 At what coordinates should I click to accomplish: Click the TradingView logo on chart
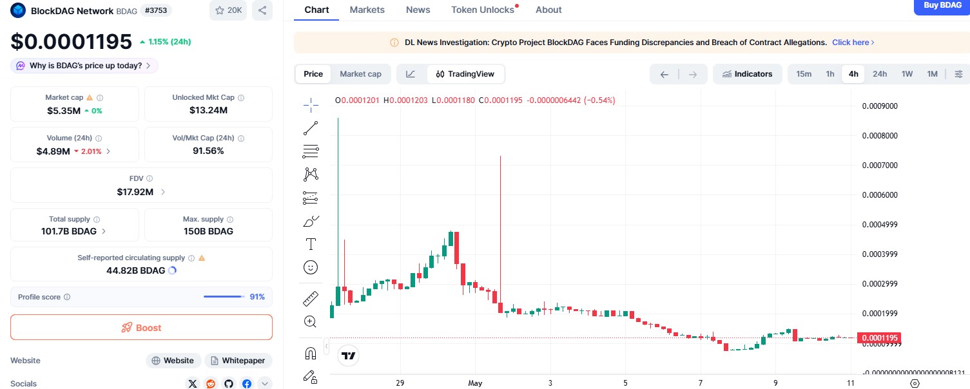(x=349, y=356)
